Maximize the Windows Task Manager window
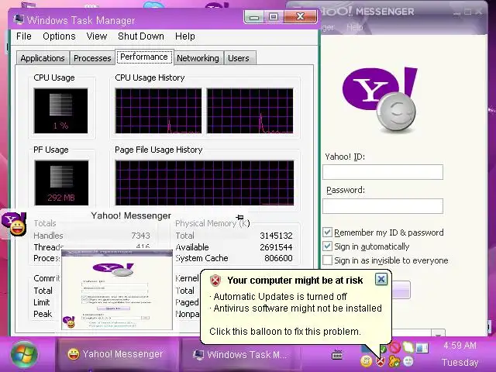The height and width of the screenshot is (372, 496). tap(274, 17)
